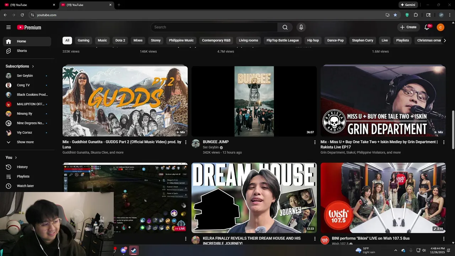Image resolution: width=455 pixels, height=256 pixels.
Task: Select the Dota 2 filter chip
Action: (120, 41)
